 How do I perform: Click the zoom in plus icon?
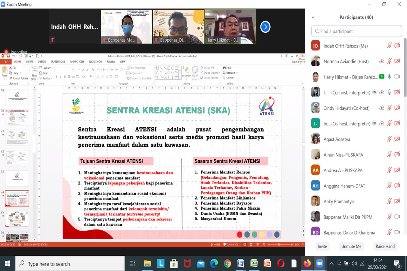pyautogui.click(x=292, y=245)
